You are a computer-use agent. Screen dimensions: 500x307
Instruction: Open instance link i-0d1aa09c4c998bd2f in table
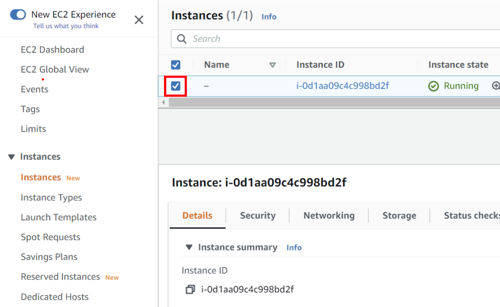(342, 86)
